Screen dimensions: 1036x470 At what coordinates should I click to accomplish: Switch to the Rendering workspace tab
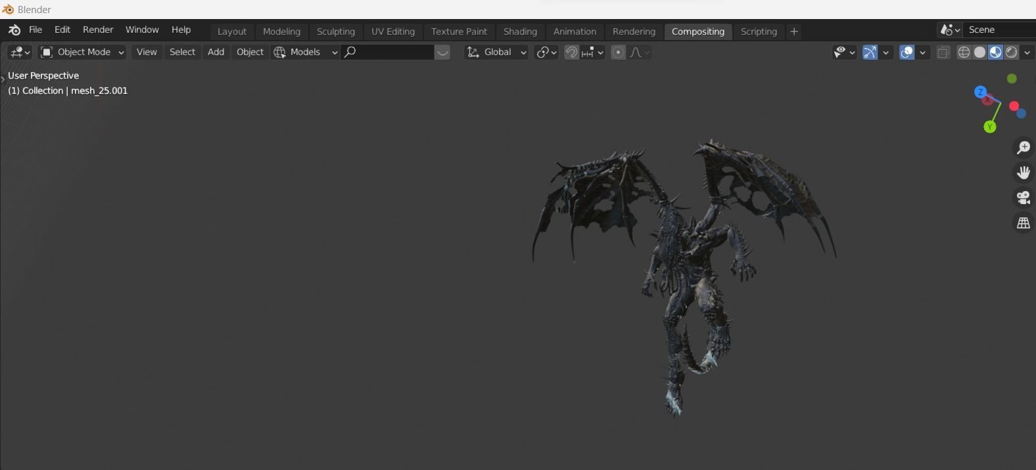pyautogui.click(x=634, y=32)
